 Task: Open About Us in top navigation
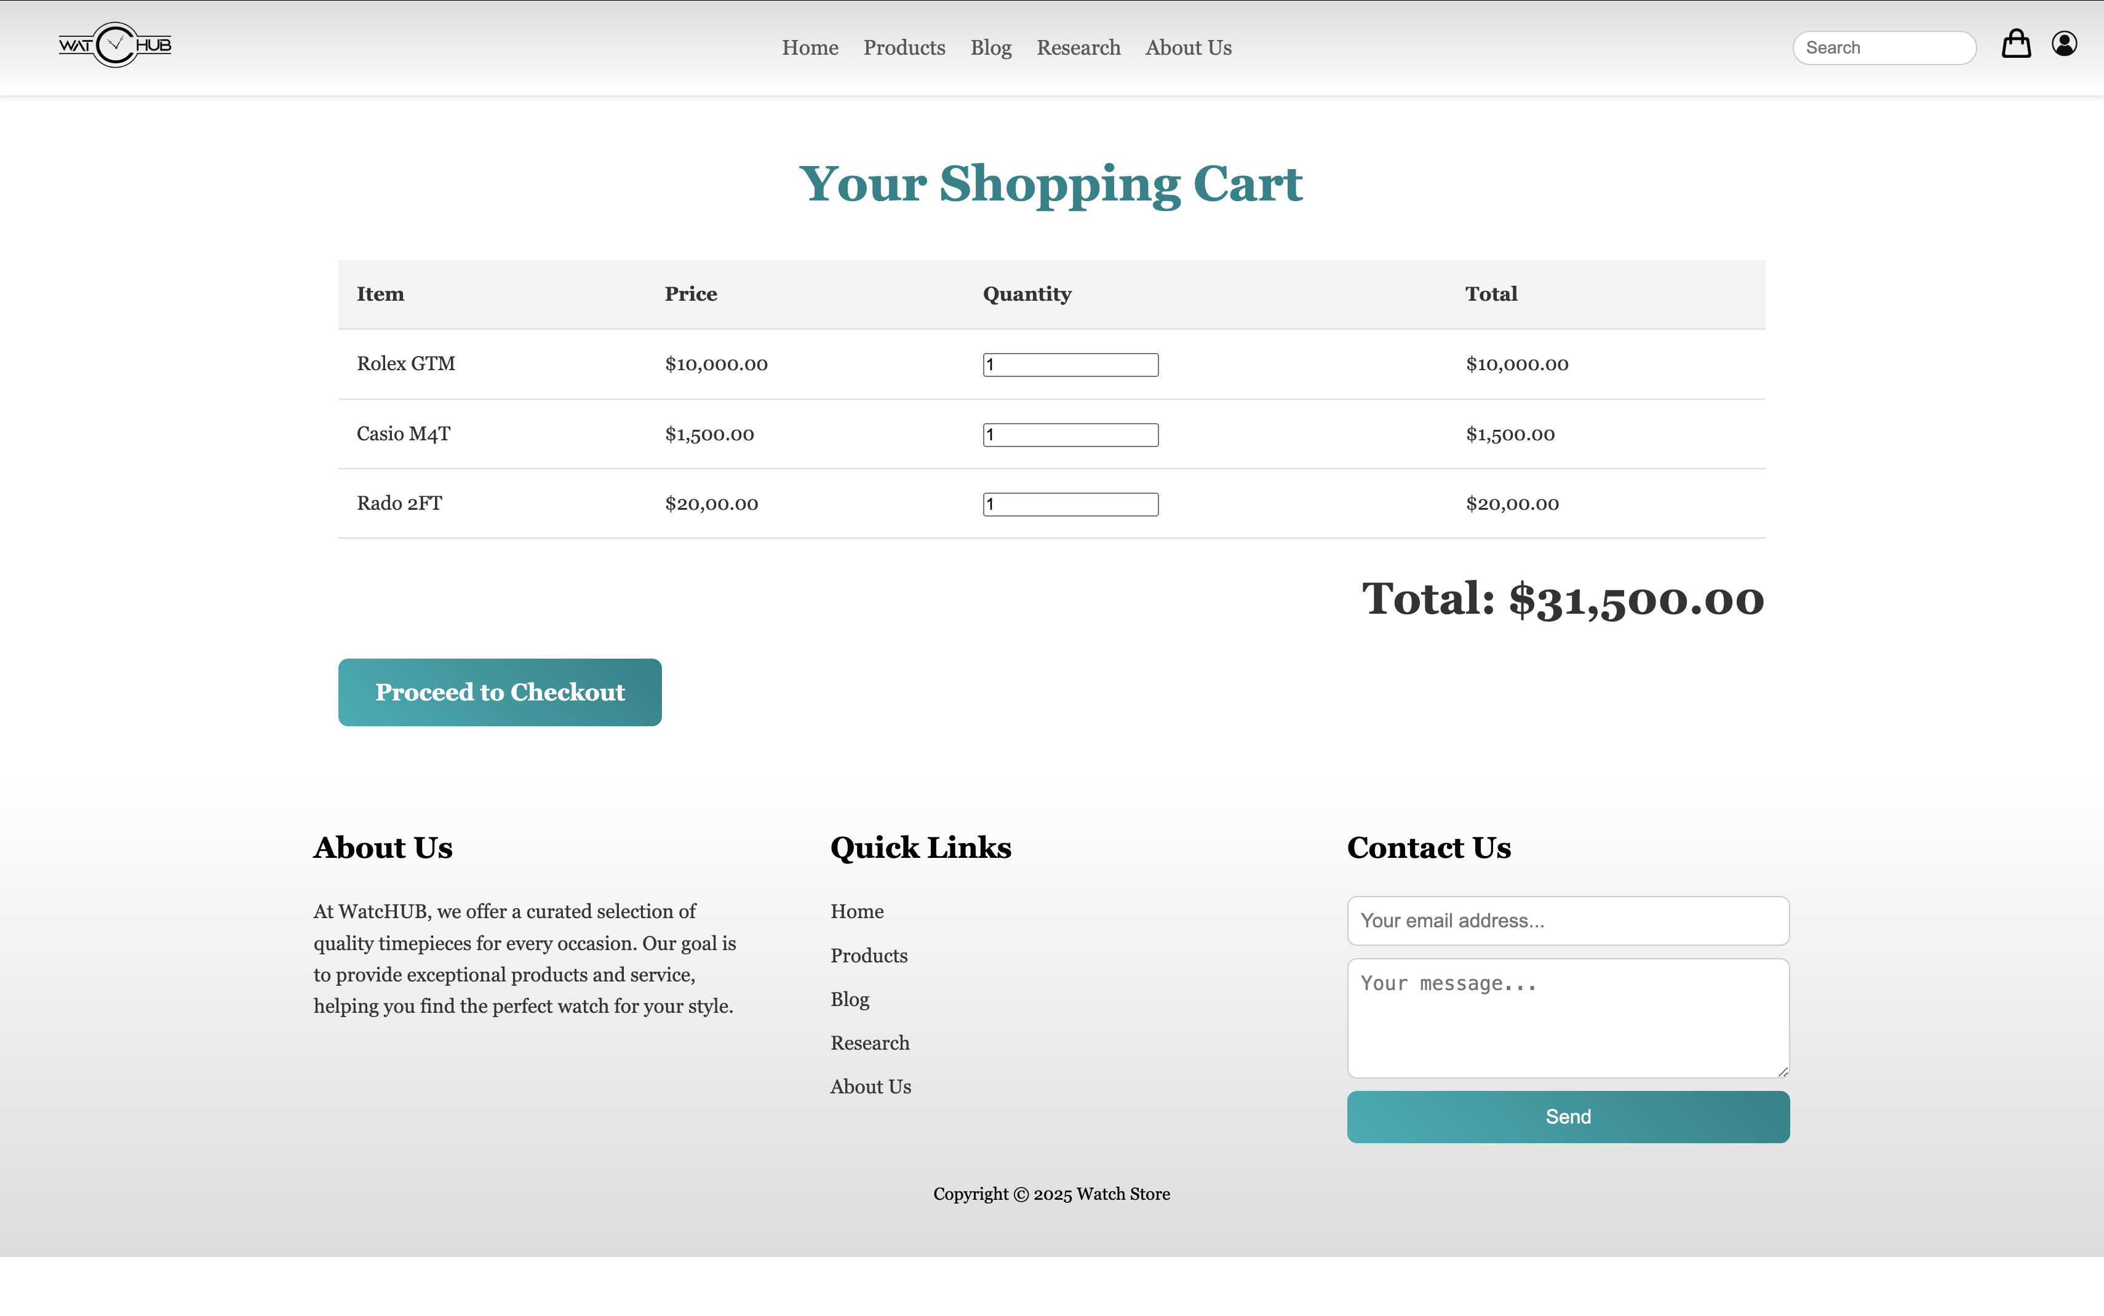1188,48
